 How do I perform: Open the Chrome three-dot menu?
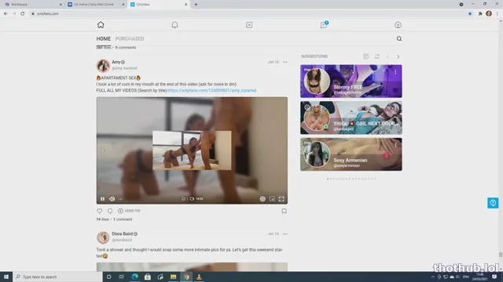pyautogui.click(x=497, y=14)
